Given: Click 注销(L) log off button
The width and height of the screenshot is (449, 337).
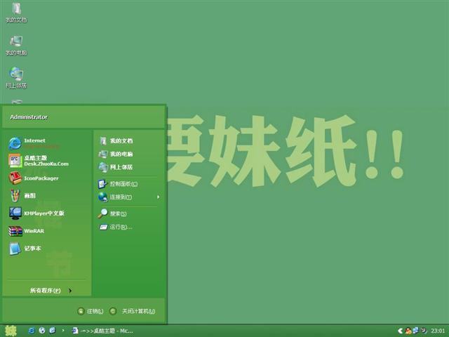Looking at the screenshot, I should [x=91, y=311].
